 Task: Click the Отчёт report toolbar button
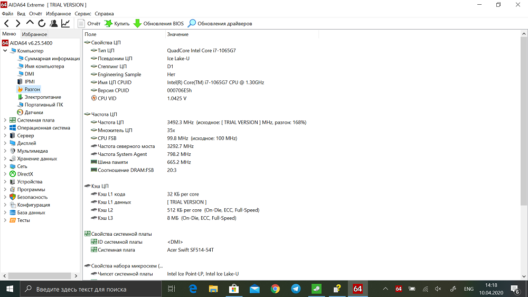click(x=89, y=24)
